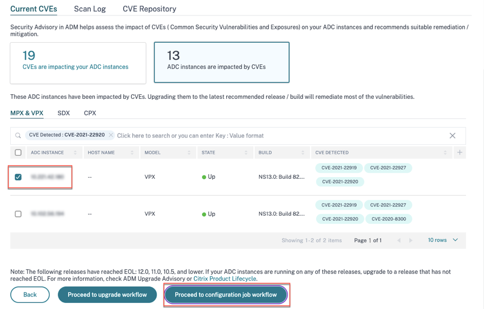Open the Citrix Product Lifecycle link
Screen dimensions: 484x309
click(x=225, y=279)
